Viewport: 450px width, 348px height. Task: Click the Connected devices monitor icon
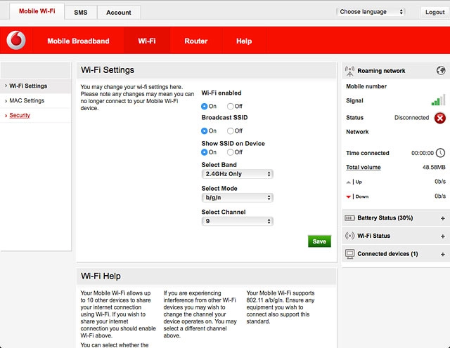pyautogui.click(x=349, y=254)
